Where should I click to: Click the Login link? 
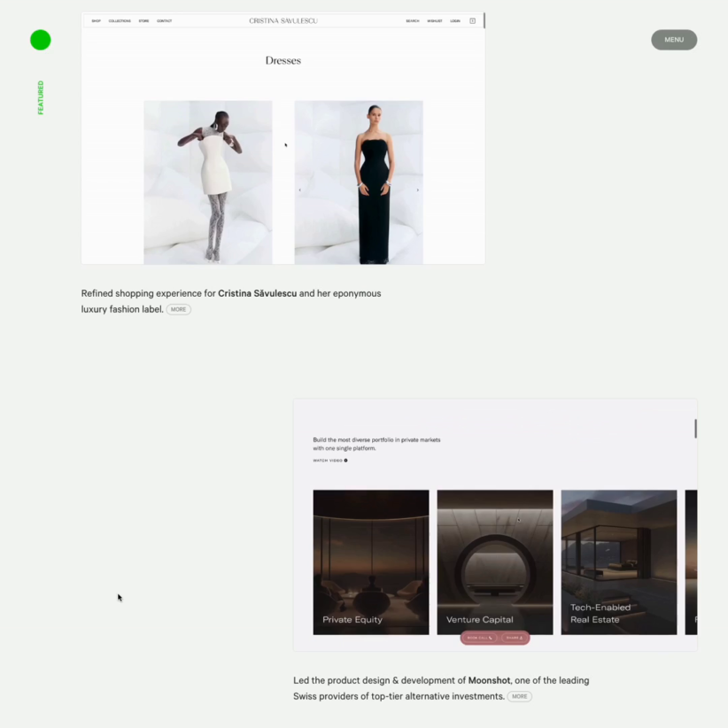(455, 20)
